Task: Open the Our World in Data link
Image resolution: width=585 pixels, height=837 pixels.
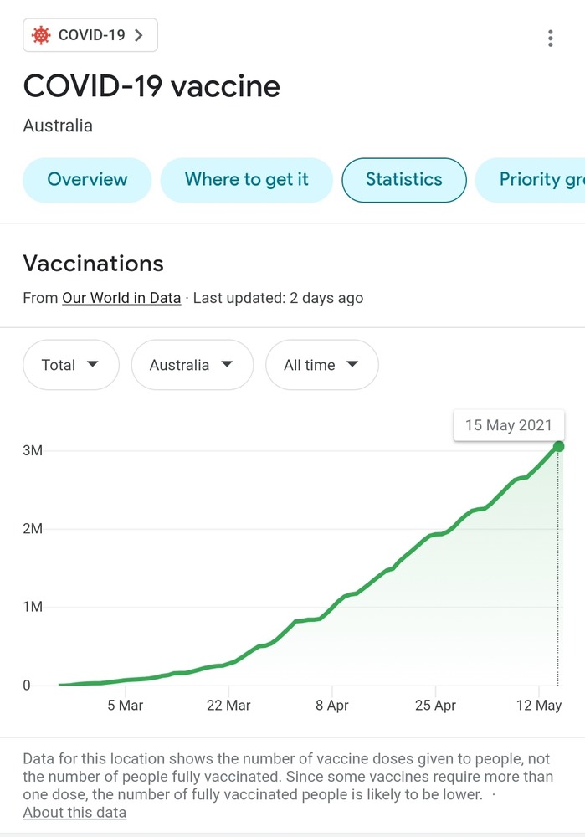Action: click(121, 298)
